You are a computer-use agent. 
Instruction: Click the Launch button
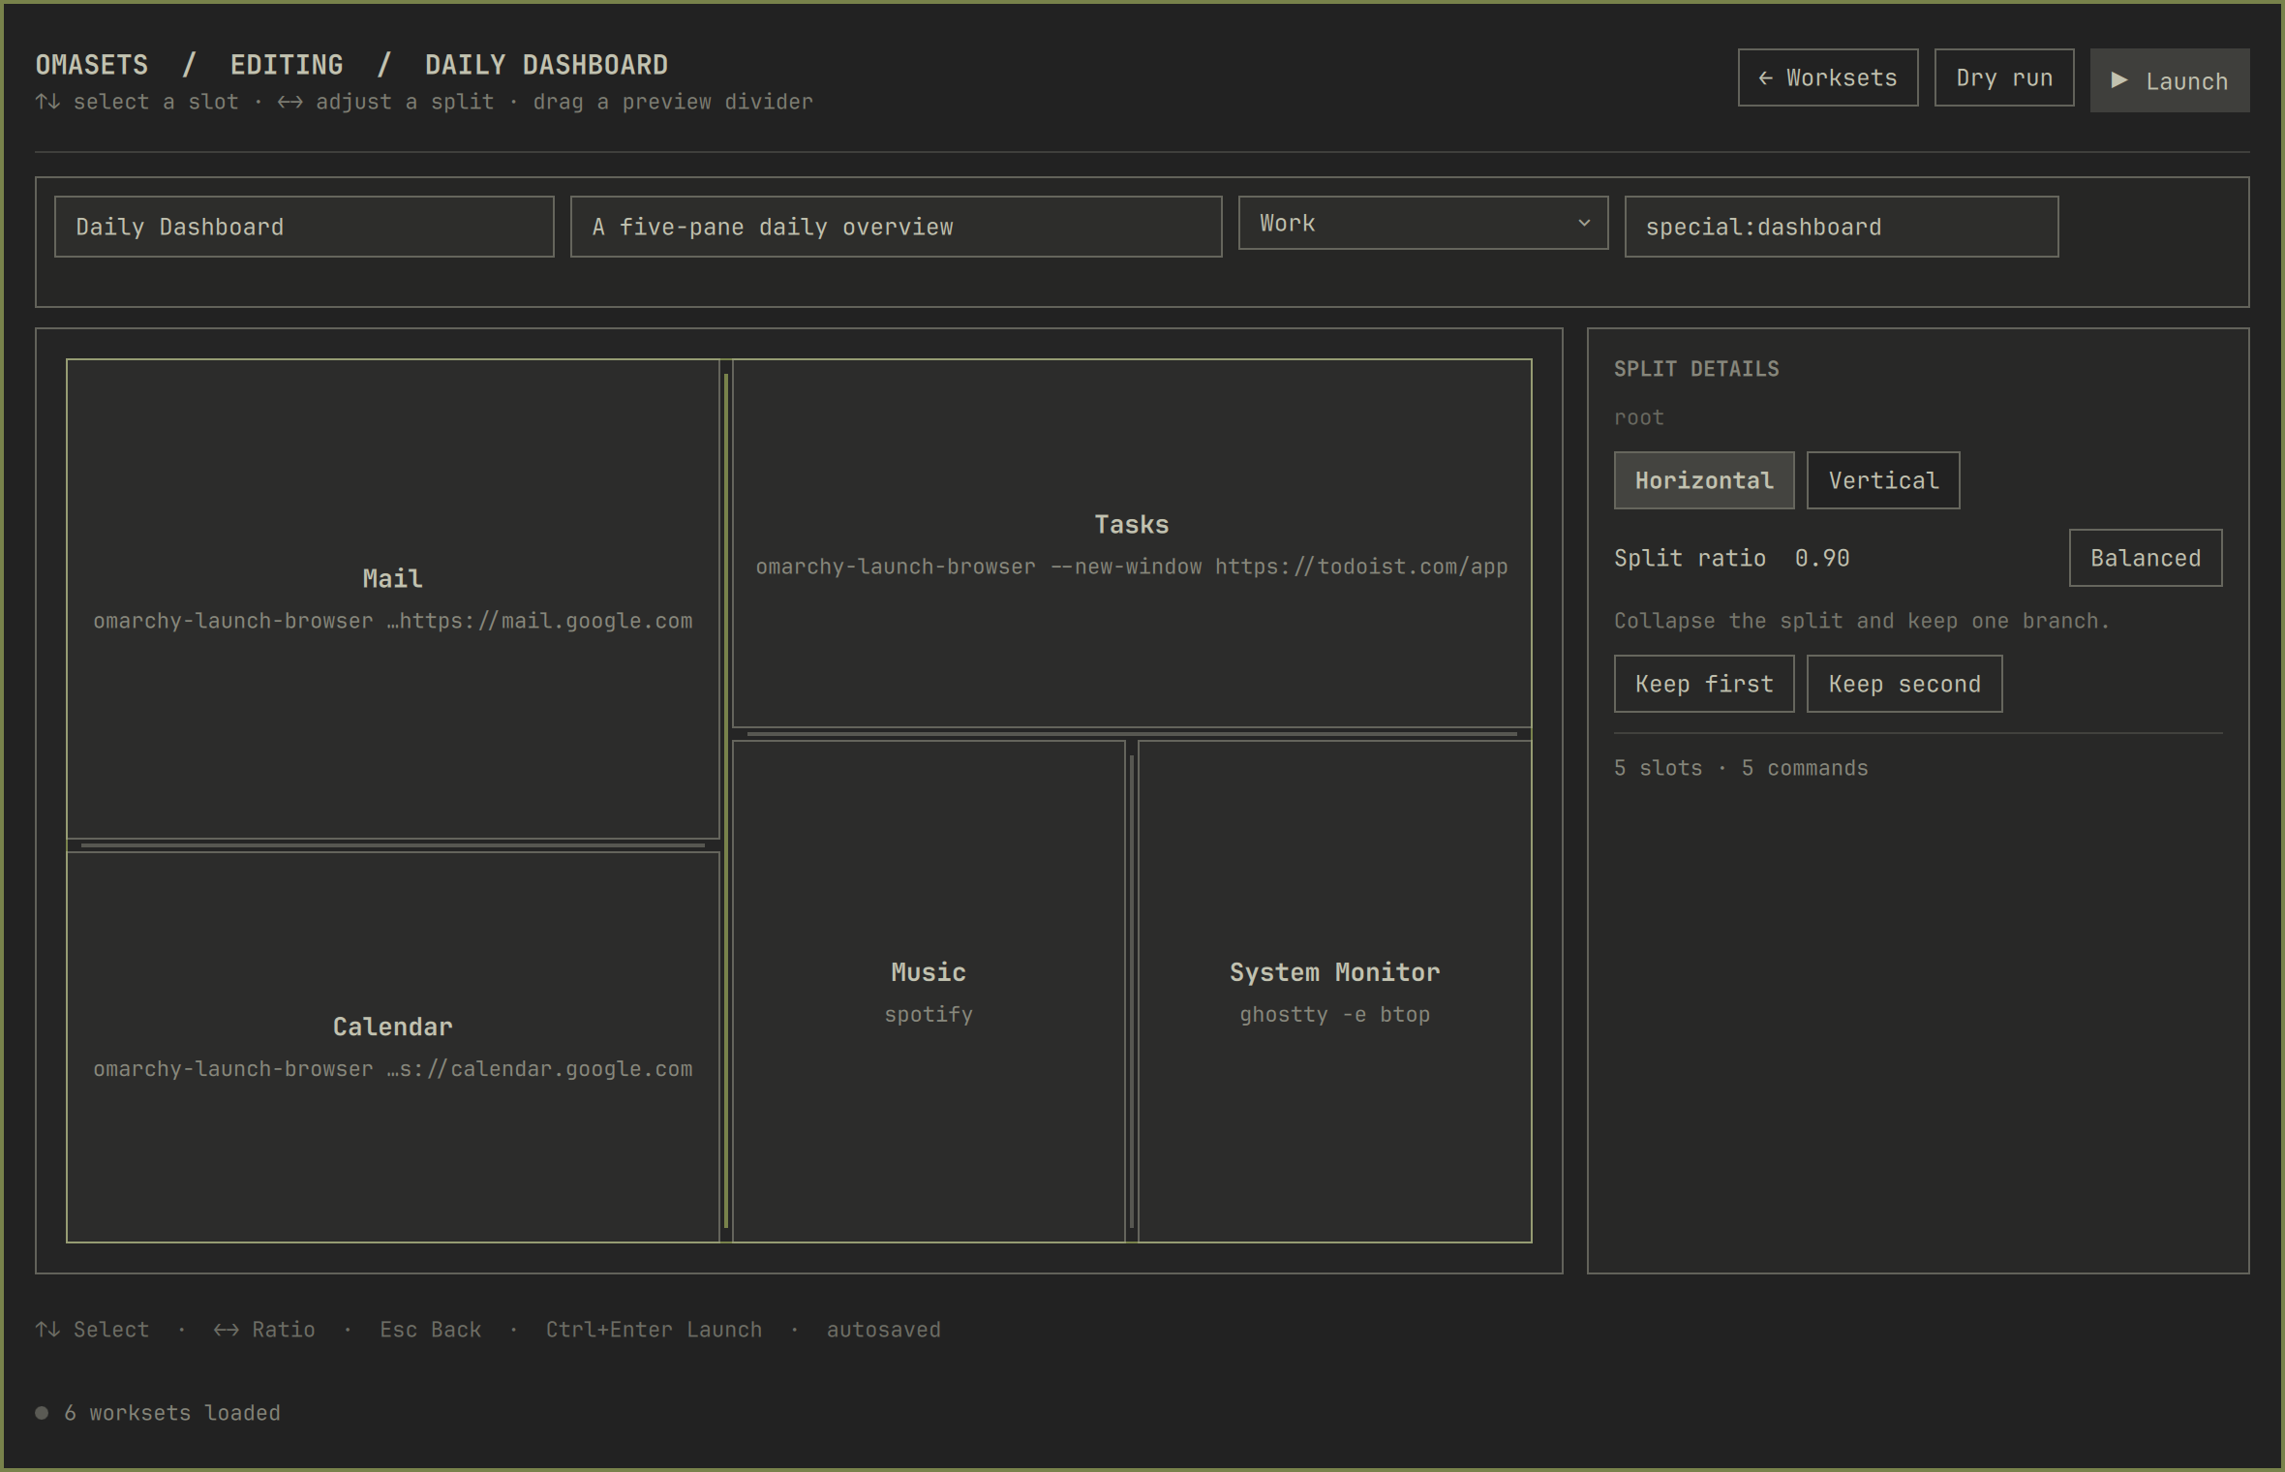pos(2169,80)
